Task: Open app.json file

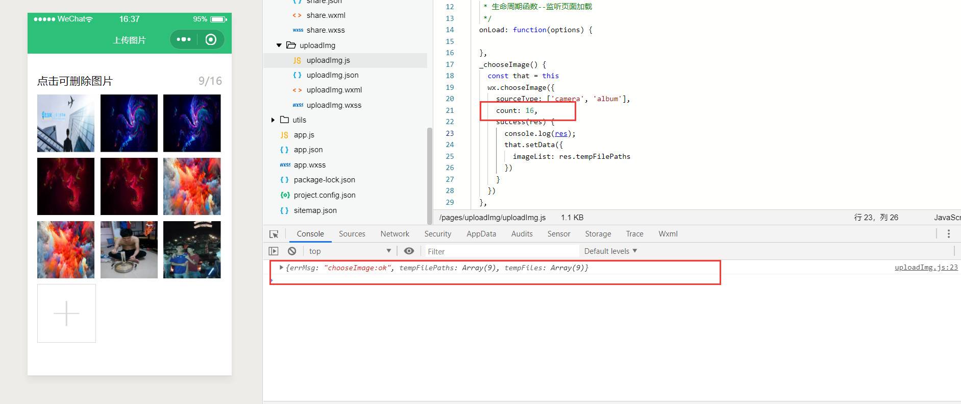Action: click(x=308, y=150)
